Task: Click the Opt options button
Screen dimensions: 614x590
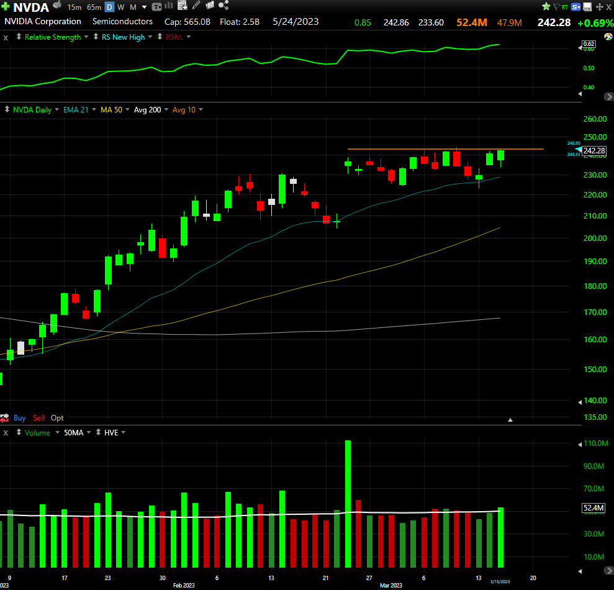Action: point(57,418)
